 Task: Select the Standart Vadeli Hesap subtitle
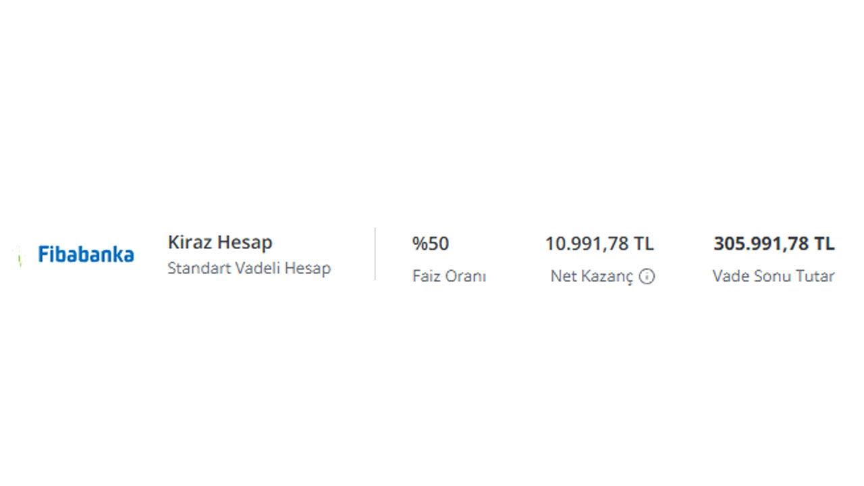tap(249, 268)
